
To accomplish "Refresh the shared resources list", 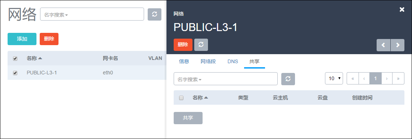I will 288,79.
